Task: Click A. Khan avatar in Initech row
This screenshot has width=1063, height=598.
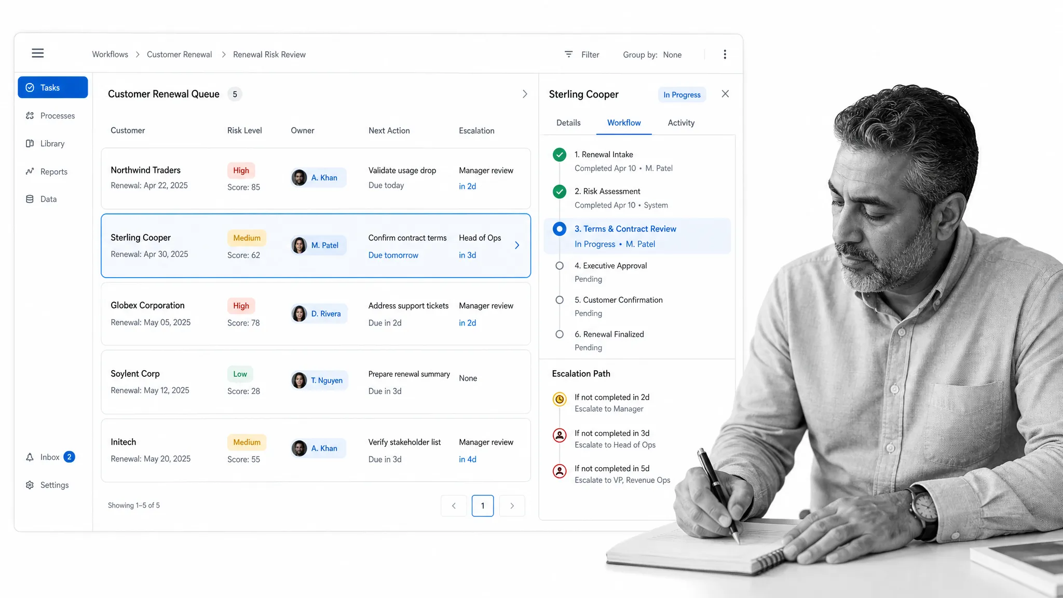Action: 299,448
